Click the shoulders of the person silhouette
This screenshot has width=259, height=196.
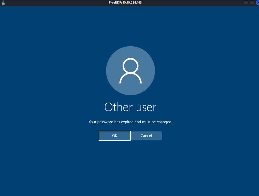(131, 79)
